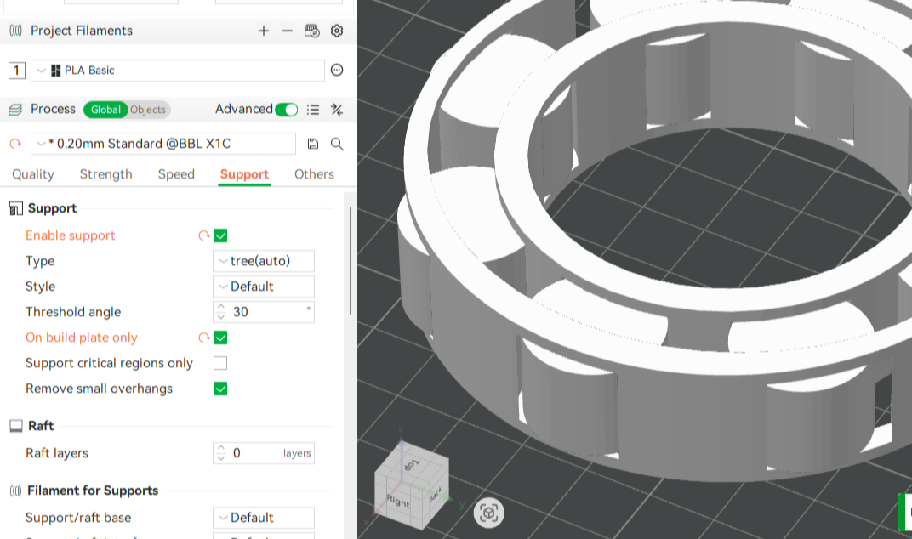Open Project Filaments settings gear
Viewport: 912px width, 539px height.
337,31
